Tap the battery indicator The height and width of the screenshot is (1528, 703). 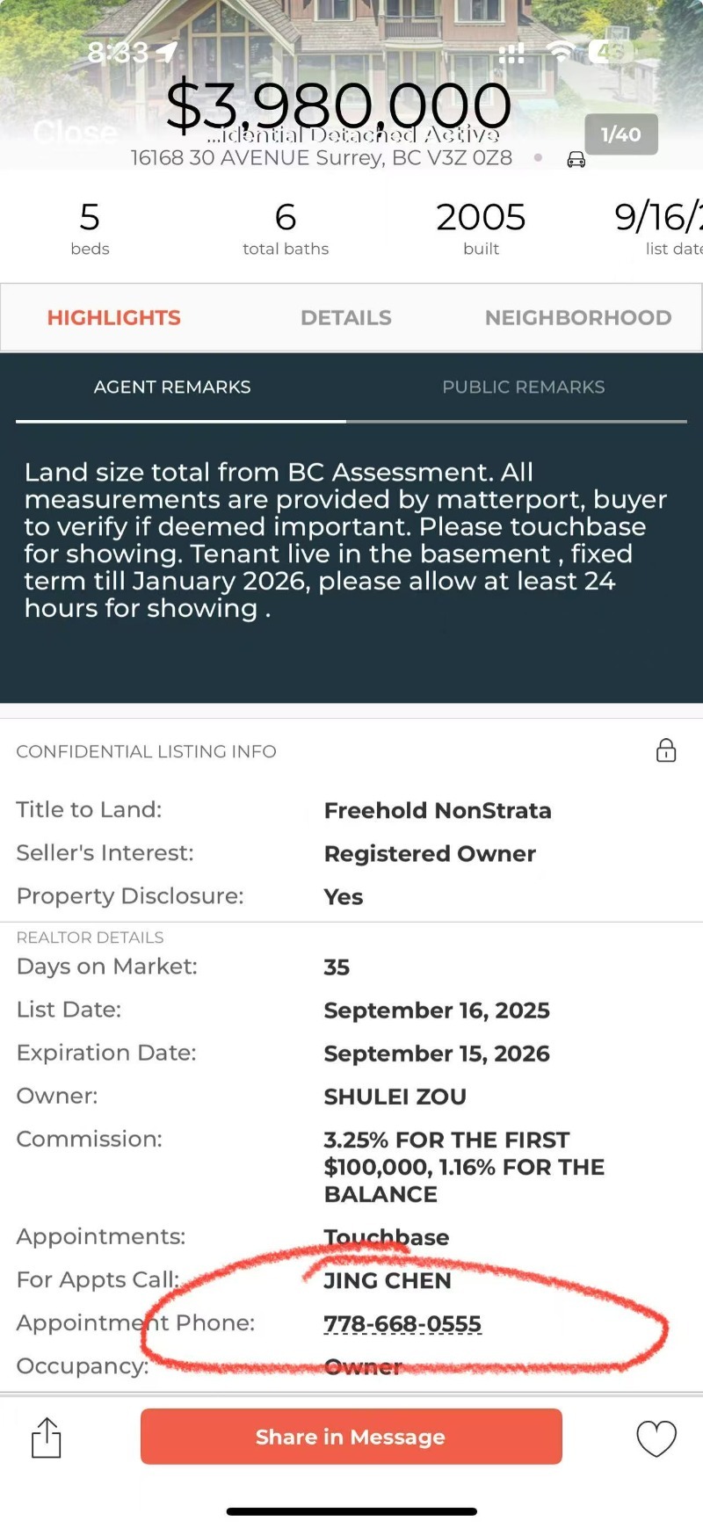click(608, 51)
